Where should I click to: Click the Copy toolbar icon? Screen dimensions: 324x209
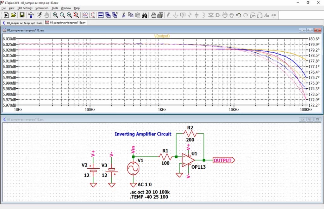[131, 15]
